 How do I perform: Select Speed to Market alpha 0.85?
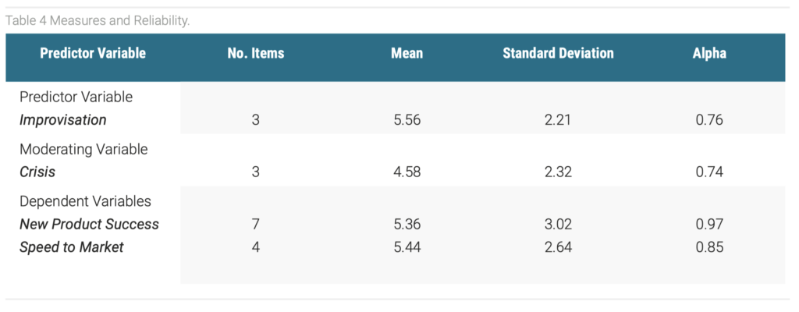click(x=709, y=248)
